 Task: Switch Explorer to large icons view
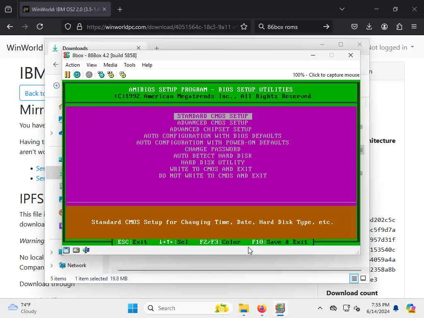point(363,278)
